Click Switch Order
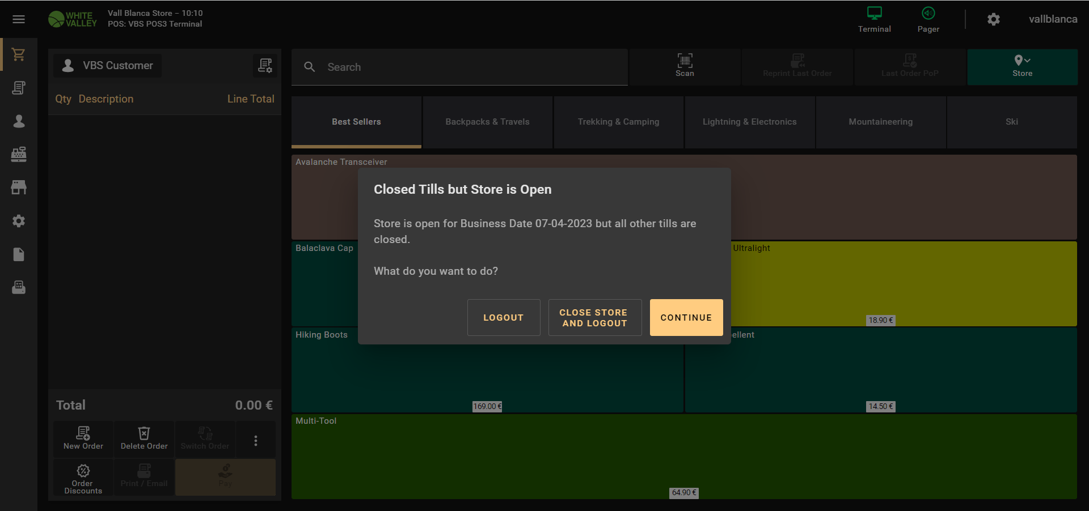The image size is (1089, 511). click(205, 439)
